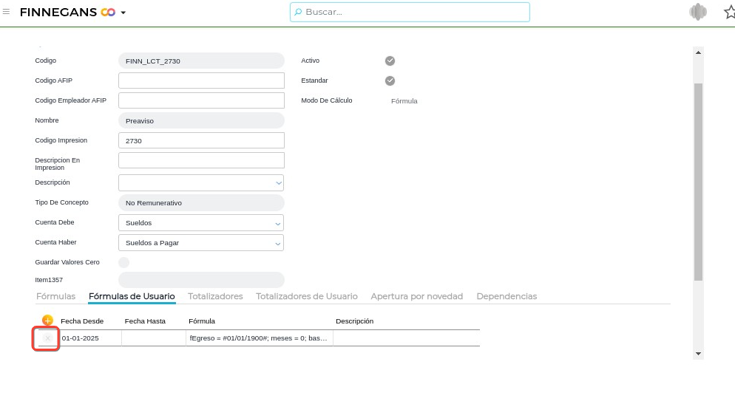This screenshot has width=735, height=404.
Task: Expand the Finnegans header dropdown arrow
Action: [123, 13]
